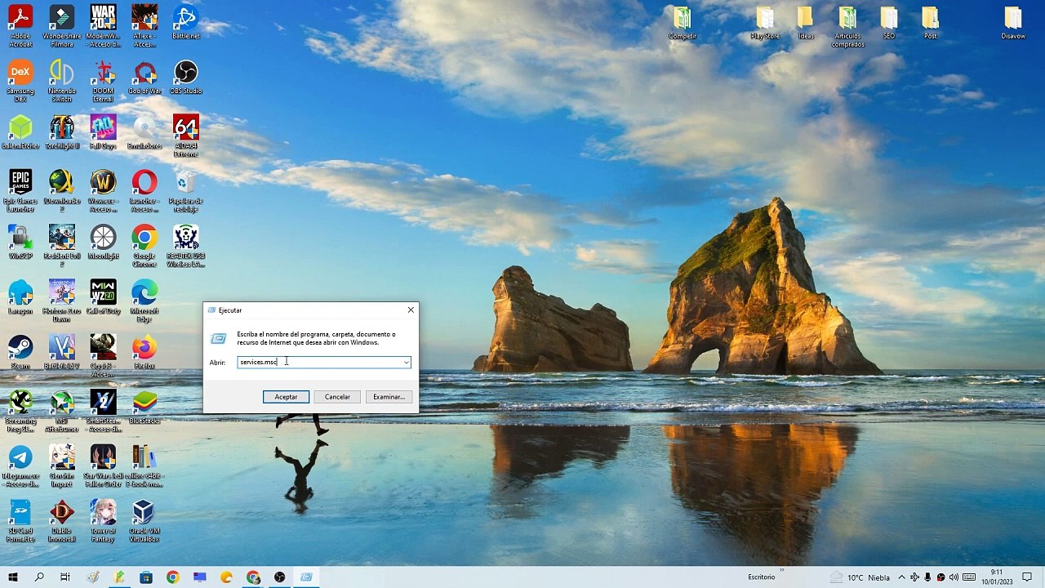Open the clock showing 9:11
1045x588 pixels.
997,577
